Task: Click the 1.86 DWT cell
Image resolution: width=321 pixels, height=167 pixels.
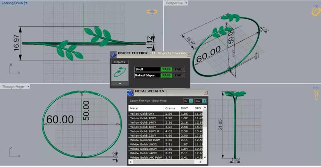Action: click(186, 114)
